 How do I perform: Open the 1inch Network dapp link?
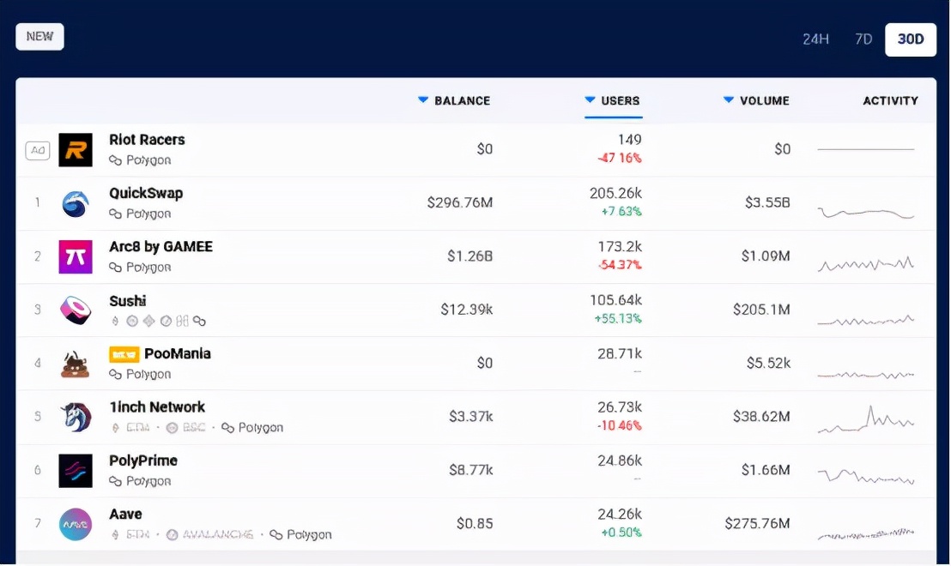[157, 407]
